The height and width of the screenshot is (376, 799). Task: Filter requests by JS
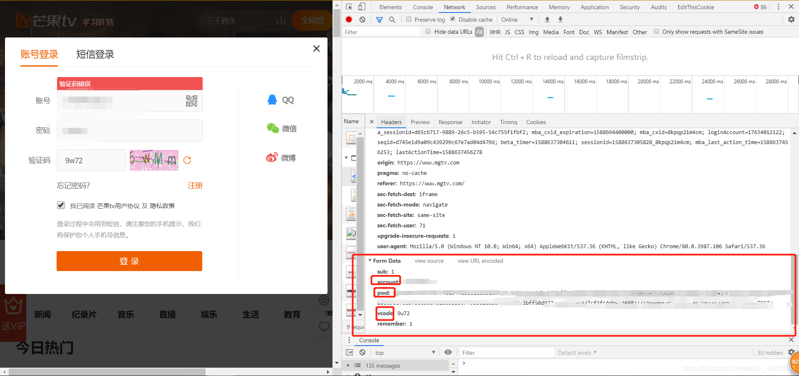coord(507,32)
